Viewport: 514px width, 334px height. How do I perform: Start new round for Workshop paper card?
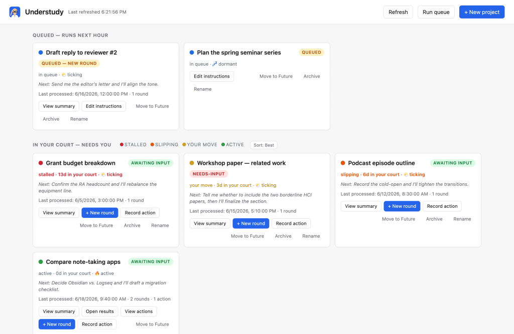click(251, 223)
